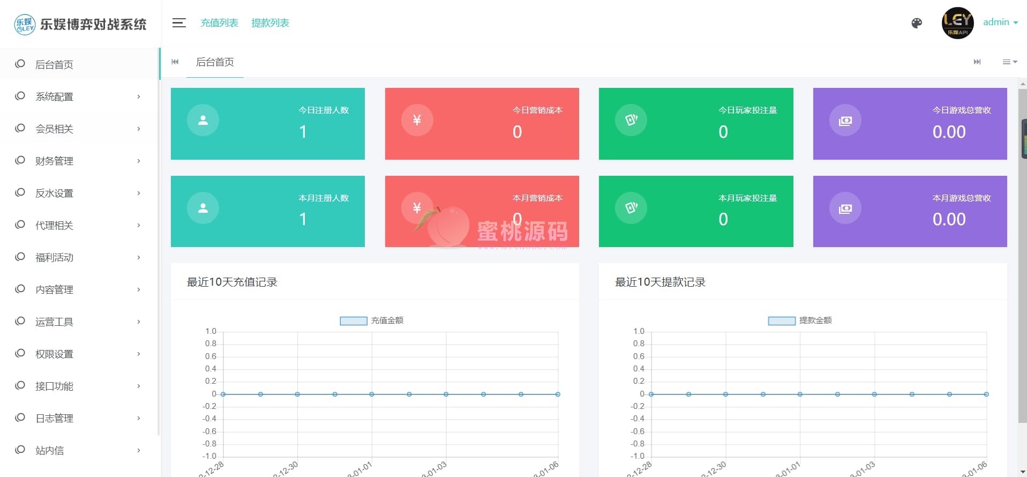This screenshot has width=1027, height=477.
Task: Click money icon on 今日游戏总营收 card
Action: pyautogui.click(x=845, y=121)
